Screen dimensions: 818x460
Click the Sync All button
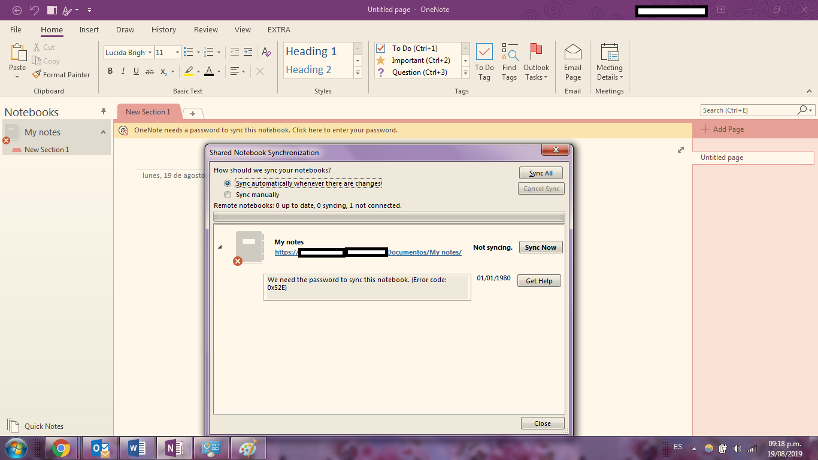[x=541, y=173]
